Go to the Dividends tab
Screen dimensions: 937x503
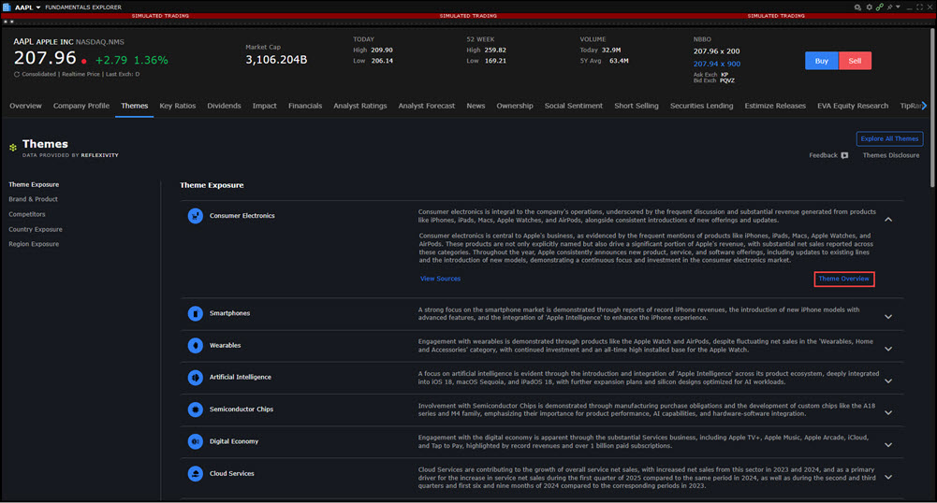(224, 106)
